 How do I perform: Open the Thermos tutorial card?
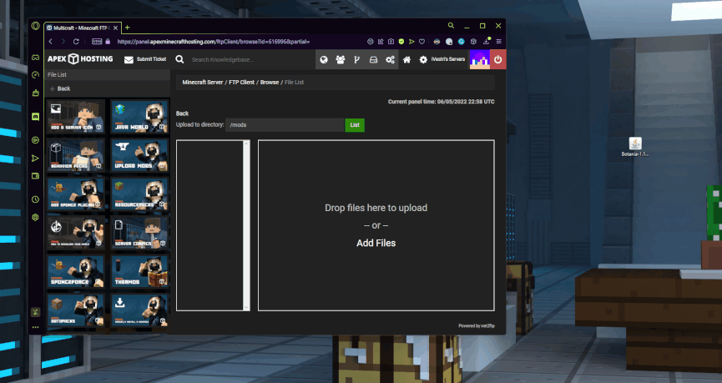(139, 272)
